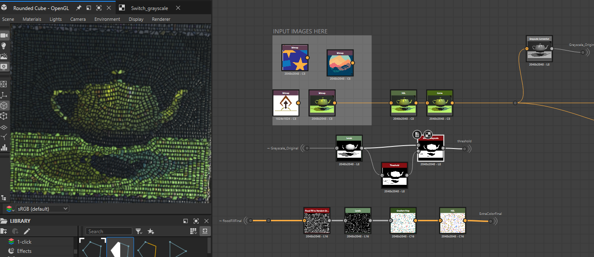Select the Greyscale Conversion node
The image size is (594, 257).
tap(539, 49)
